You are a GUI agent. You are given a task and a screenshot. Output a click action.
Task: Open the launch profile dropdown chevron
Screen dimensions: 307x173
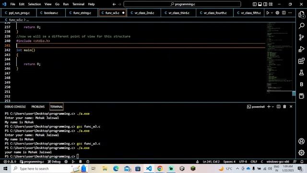point(273,107)
